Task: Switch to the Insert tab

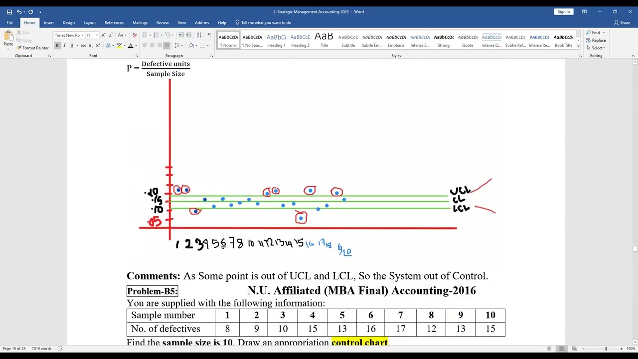Action: (x=49, y=22)
